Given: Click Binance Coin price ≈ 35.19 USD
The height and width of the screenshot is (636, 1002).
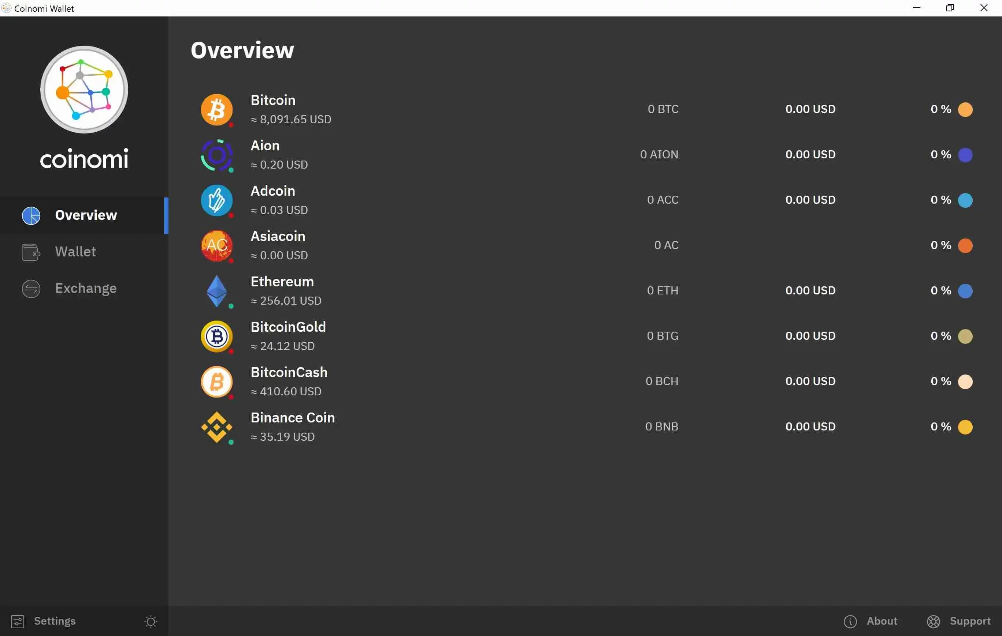Looking at the screenshot, I should coord(282,436).
